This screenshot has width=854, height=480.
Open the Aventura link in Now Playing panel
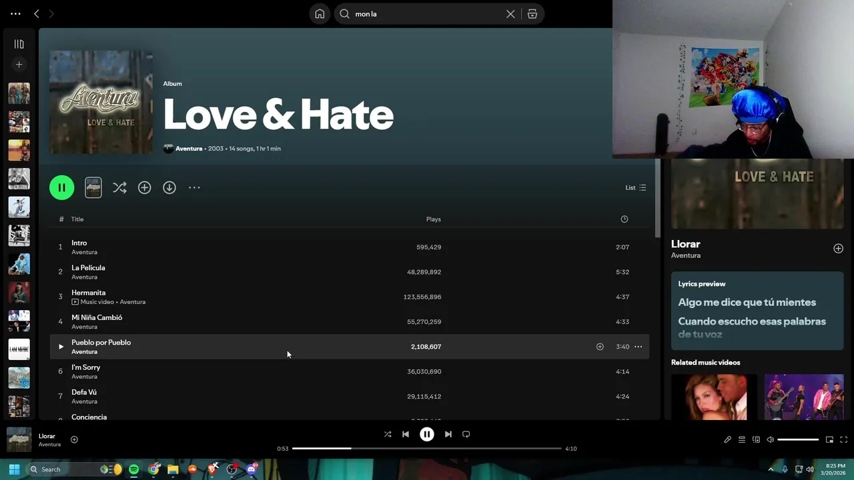coord(686,255)
